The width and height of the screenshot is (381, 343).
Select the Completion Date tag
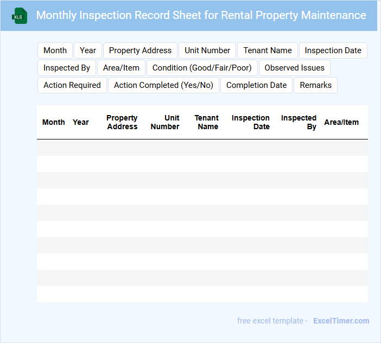coord(256,85)
